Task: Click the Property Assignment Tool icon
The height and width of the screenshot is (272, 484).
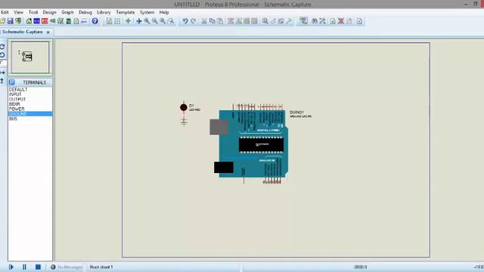Action: point(323,21)
